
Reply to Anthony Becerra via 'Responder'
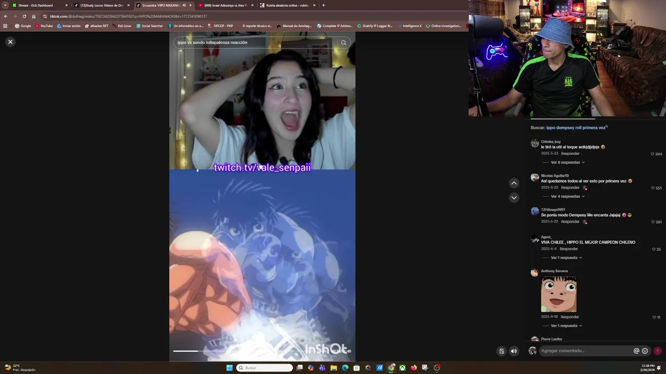[x=570, y=317]
